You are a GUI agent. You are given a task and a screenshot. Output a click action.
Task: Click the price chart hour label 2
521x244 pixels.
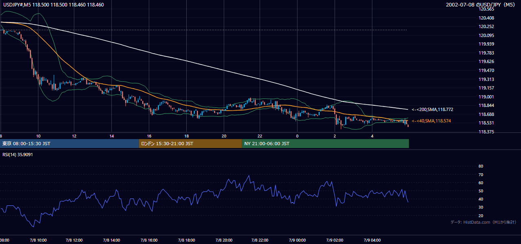tap(335, 136)
